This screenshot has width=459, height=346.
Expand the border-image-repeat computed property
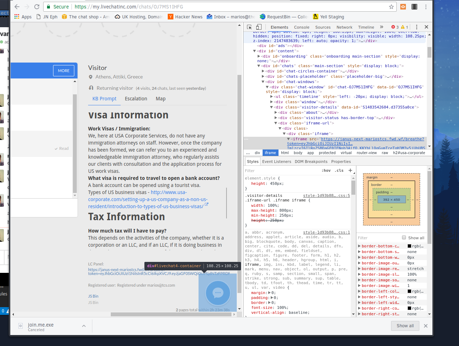point(360,269)
